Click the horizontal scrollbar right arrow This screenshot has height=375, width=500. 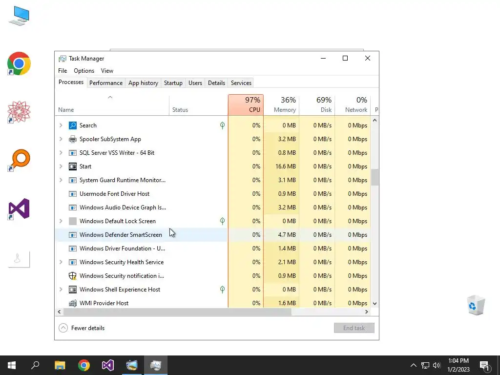(367, 312)
